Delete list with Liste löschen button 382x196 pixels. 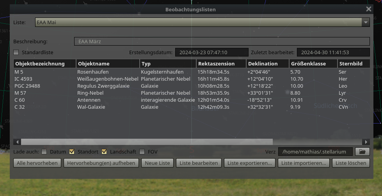click(351, 163)
